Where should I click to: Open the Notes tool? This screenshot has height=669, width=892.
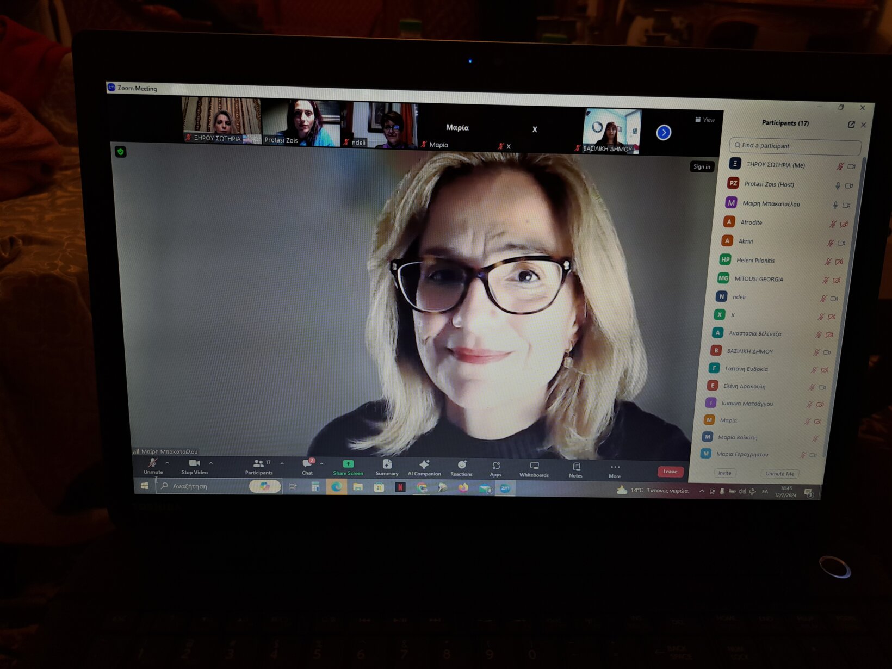(576, 469)
